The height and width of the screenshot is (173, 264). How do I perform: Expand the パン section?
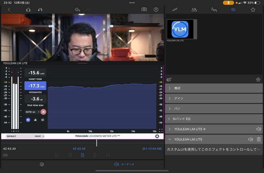pos(214,109)
